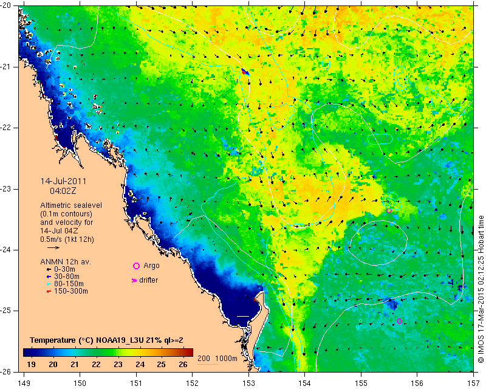
Task: Click the Argo float marker near 25.2°S
Action: click(399, 321)
